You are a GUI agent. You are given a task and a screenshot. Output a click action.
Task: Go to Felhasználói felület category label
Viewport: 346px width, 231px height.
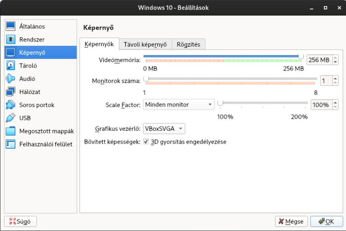[46, 144]
